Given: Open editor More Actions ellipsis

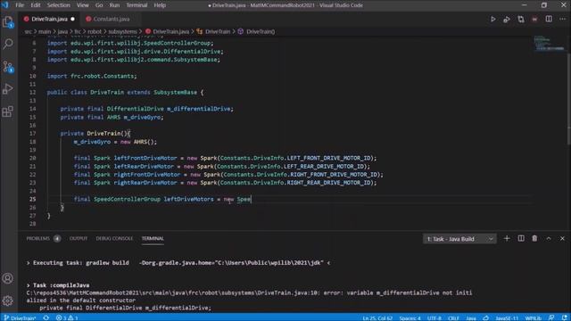Looking at the screenshot, I should coord(562,19).
